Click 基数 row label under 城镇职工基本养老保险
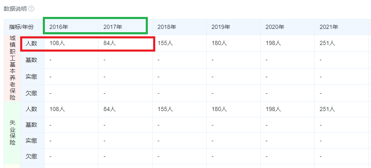The width and height of the screenshot is (371, 168). coord(31,60)
